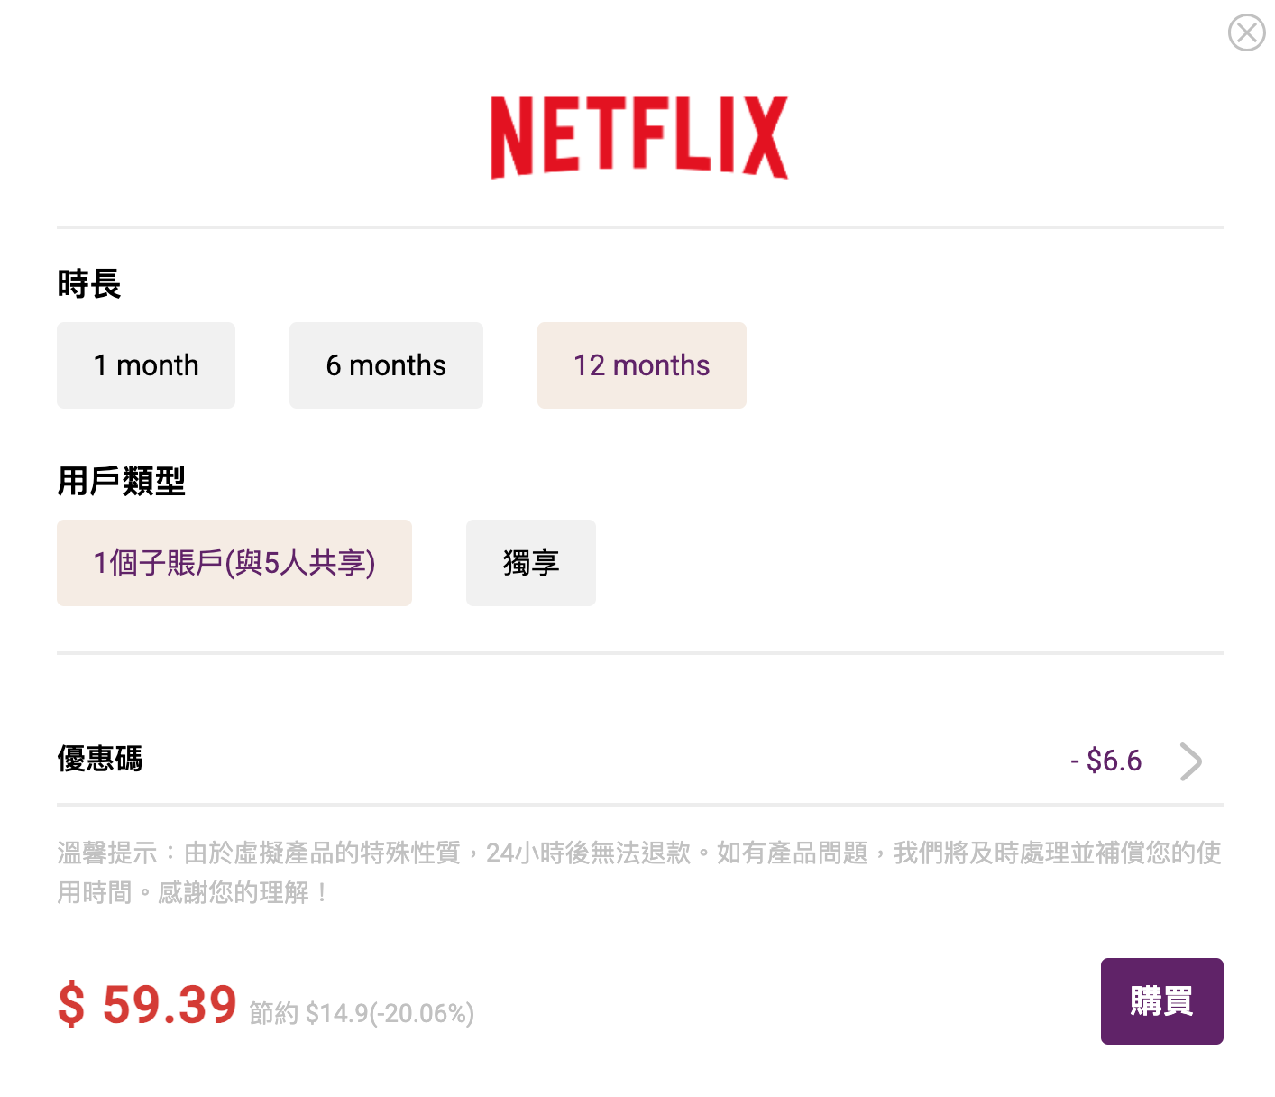
Task: Click the $ 59.39 total price
Action: pos(147,1004)
